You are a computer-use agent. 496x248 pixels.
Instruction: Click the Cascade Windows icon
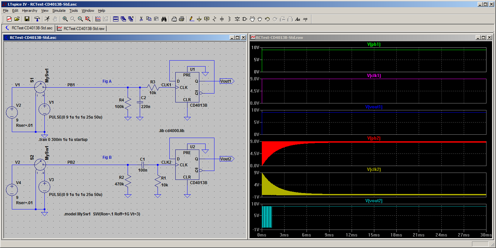coord(123,19)
